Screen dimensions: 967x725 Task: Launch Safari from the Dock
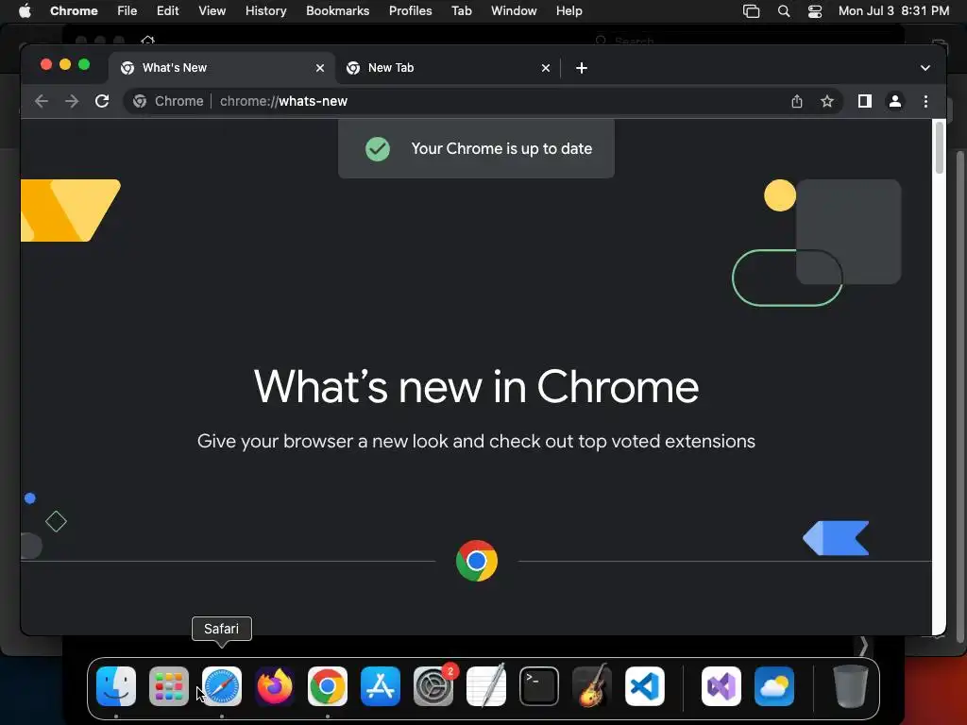coord(222,686)
